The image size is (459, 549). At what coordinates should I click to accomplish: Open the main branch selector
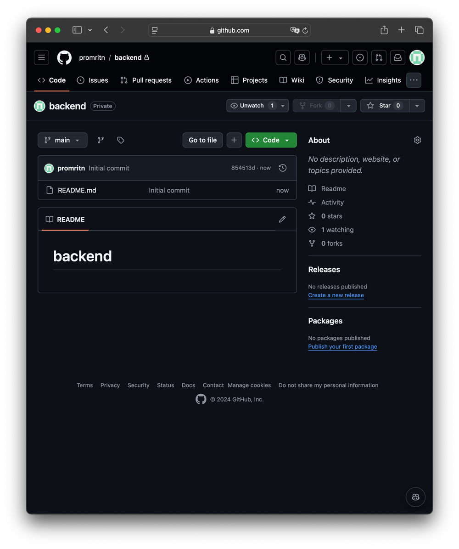click(62, 140)
